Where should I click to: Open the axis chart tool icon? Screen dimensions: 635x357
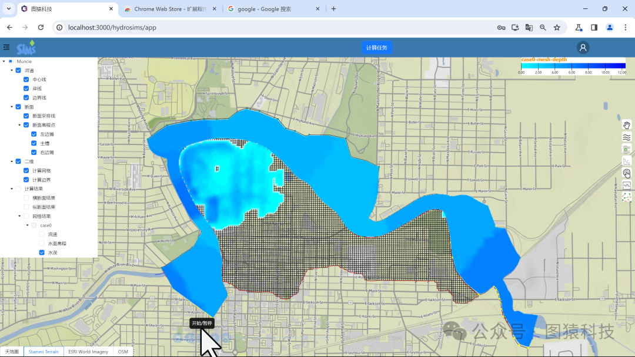coord(627,161)
